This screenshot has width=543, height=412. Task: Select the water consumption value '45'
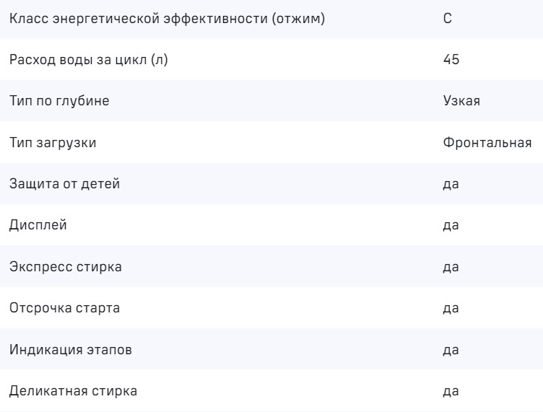tap(451, 59)
